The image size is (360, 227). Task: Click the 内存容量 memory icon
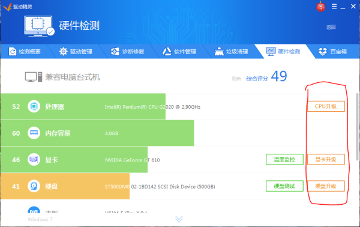(x=34, y=133)
